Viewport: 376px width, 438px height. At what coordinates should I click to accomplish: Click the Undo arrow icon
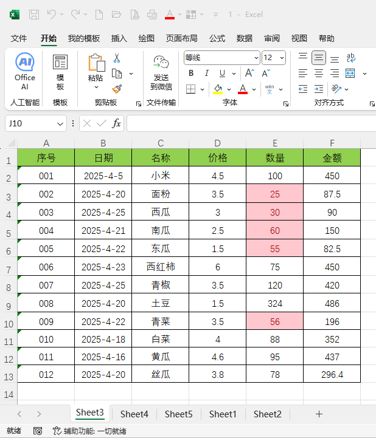[52, 14]
